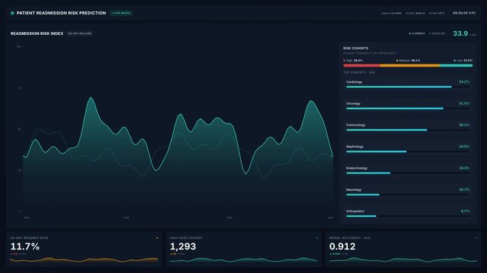Click the red High segment of risk bar

(x=362, y=65)
